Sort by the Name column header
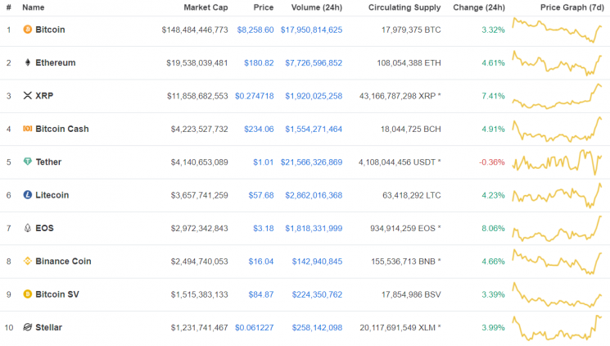The image size is (610, 346). (33, 7)
